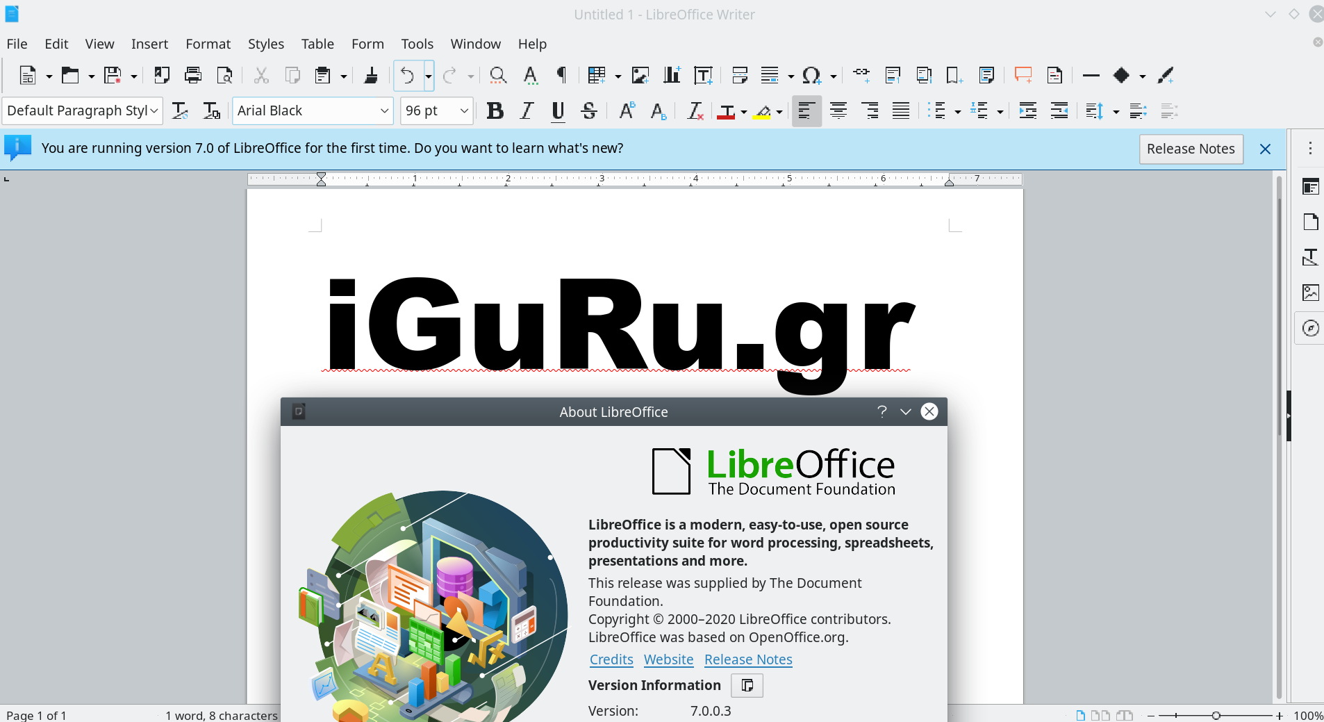Click the Print icon in toolbar
1324x722 pixels.
[x=193, y=75]
